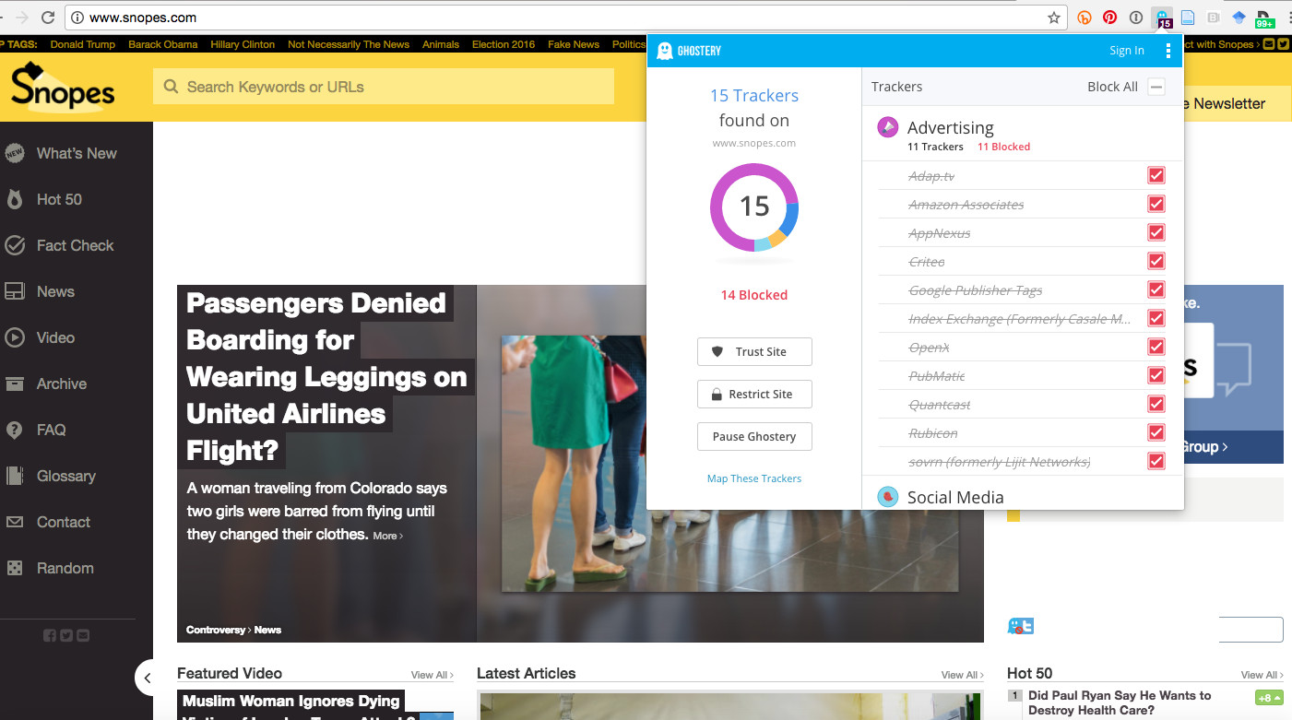Click the Pause Ghostery button

pyautogui.click(x=754, y=437)
